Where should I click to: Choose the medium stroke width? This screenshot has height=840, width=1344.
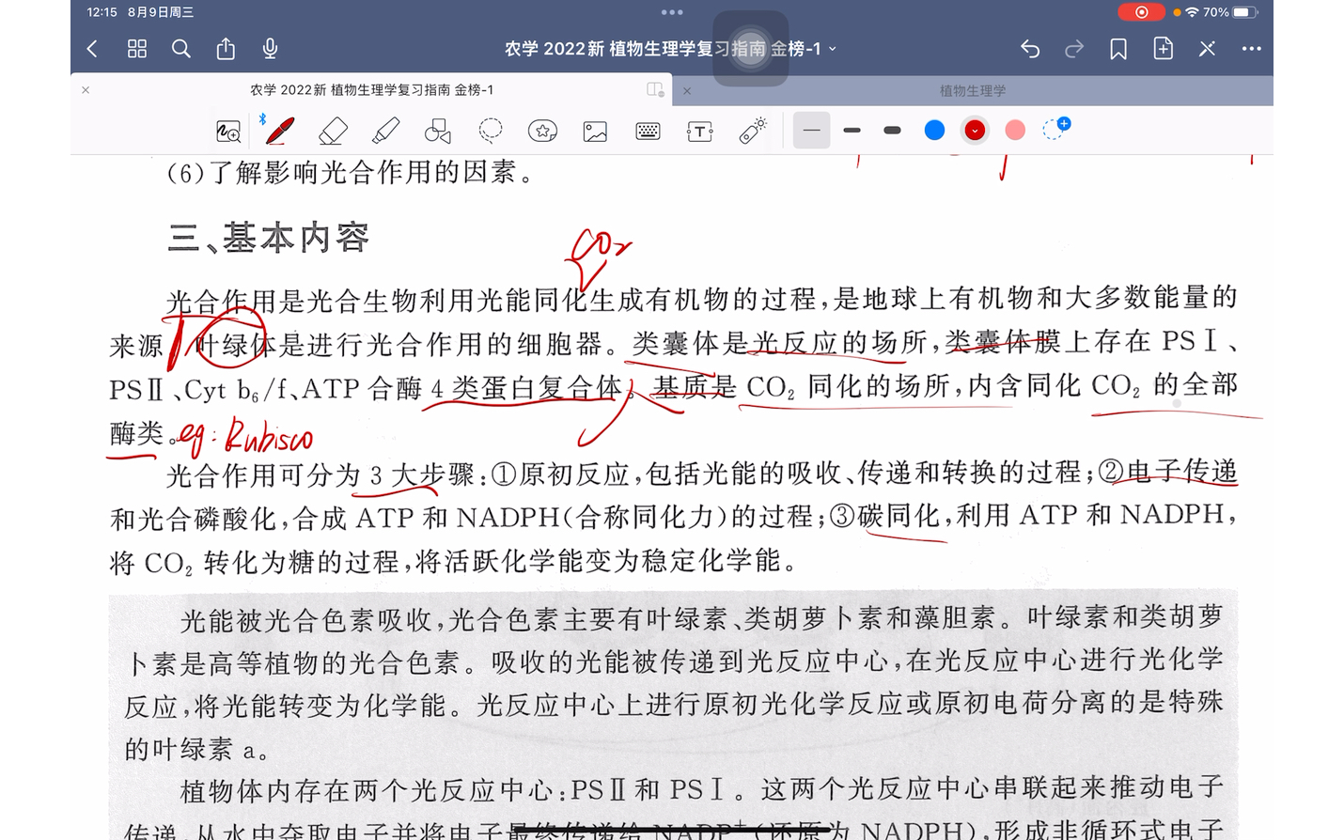pos(852,131)
